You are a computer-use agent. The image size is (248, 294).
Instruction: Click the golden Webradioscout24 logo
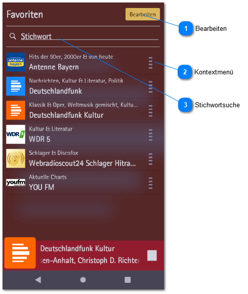coord(16,158)
